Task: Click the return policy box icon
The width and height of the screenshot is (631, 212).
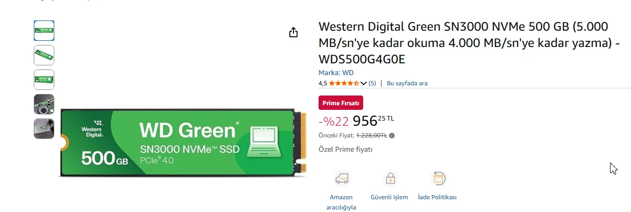Action: 438,178
